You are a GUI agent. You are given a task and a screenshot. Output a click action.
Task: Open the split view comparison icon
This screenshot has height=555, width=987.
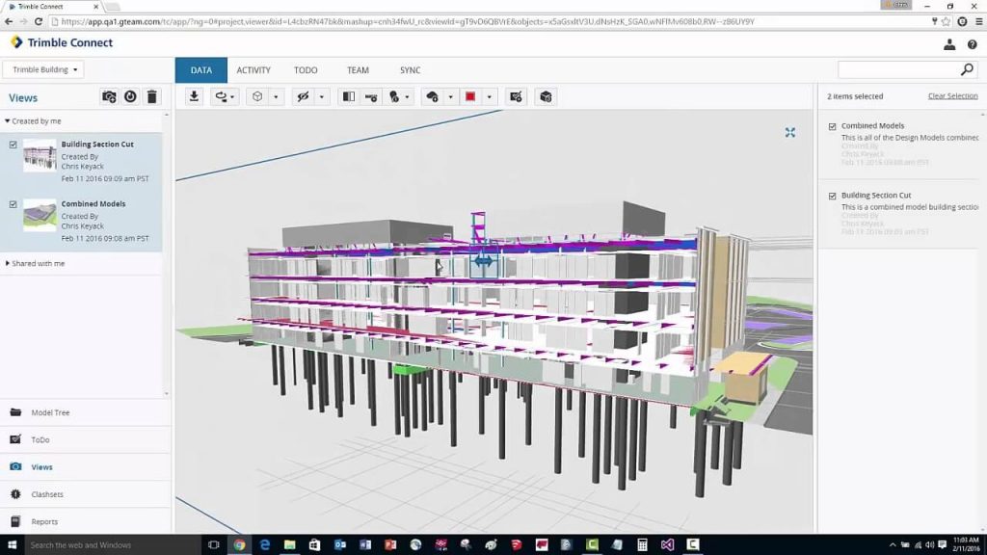coord(348,96)
